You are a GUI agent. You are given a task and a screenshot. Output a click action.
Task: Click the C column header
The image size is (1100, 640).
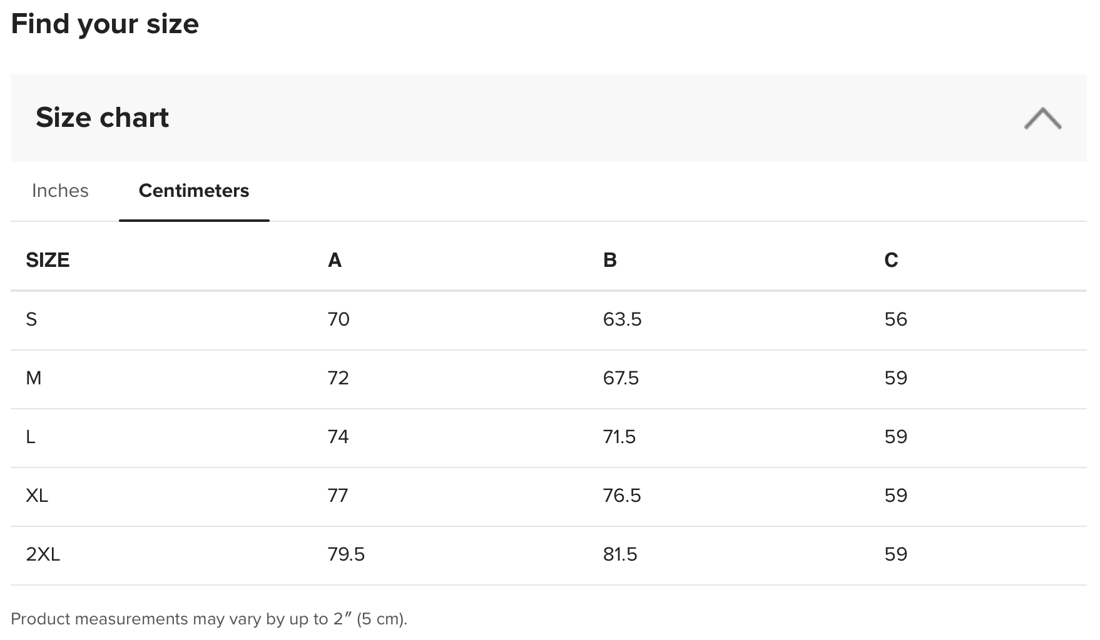click(x=892, y=260)
